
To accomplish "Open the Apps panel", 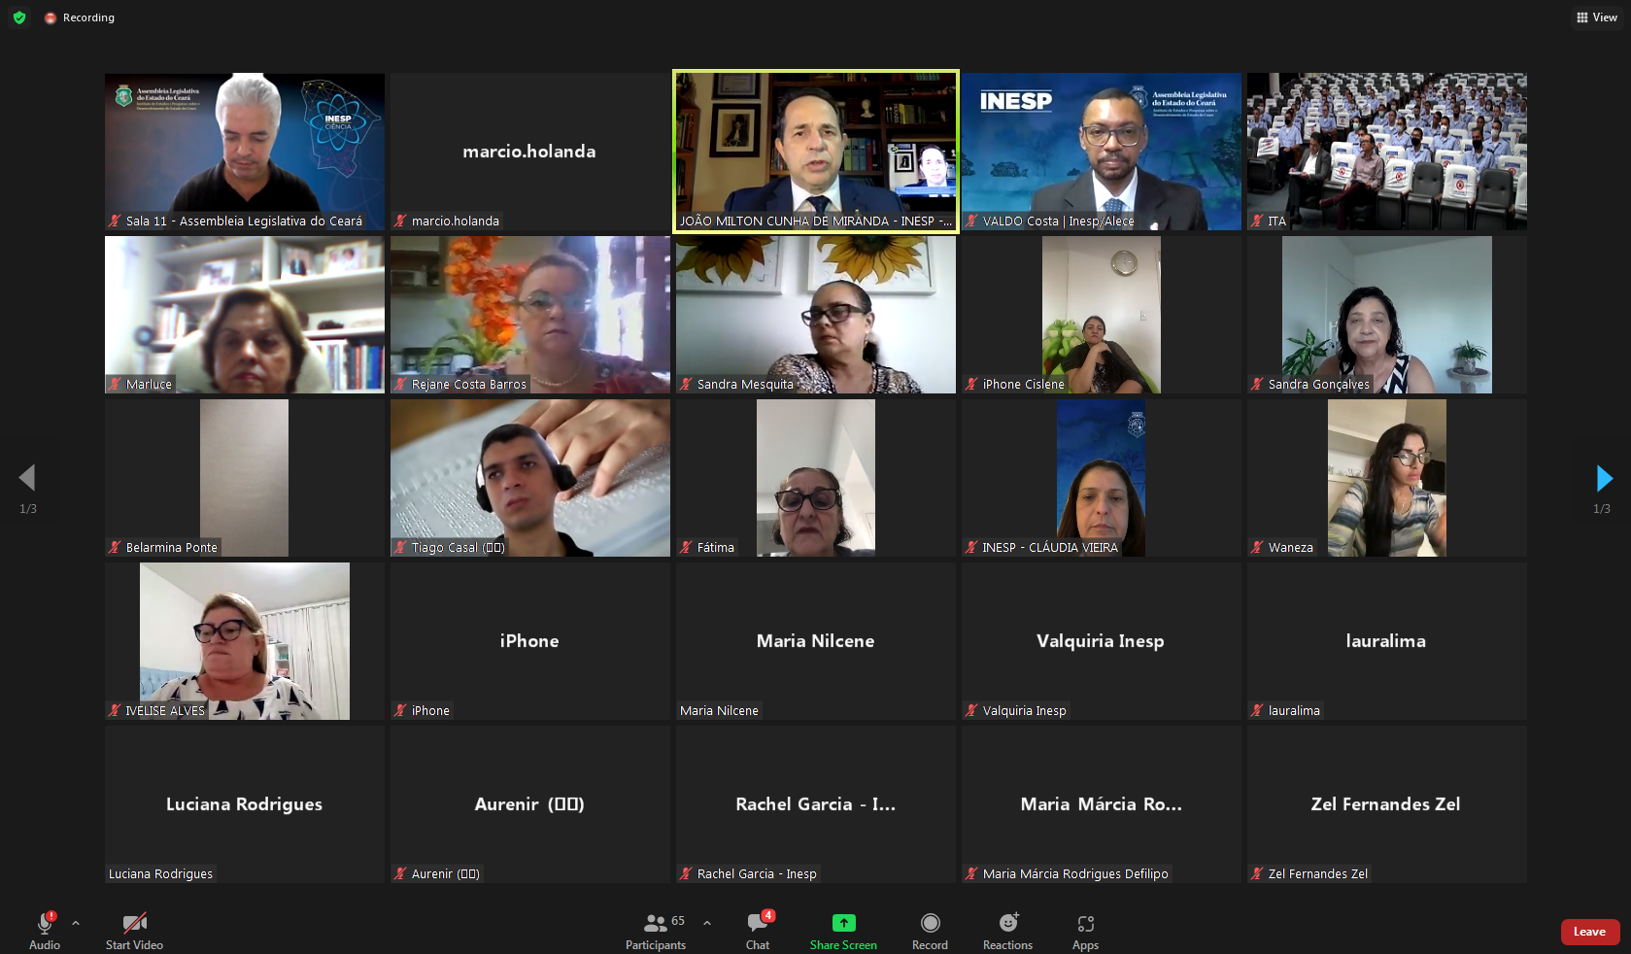I will tap(1085, 931).
